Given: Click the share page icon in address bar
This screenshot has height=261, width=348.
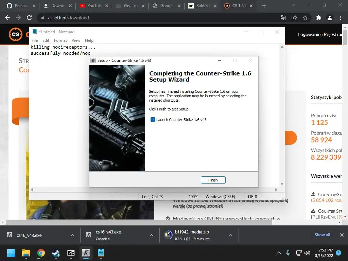Looking at the screenshot, I should (x=294, y=18).
